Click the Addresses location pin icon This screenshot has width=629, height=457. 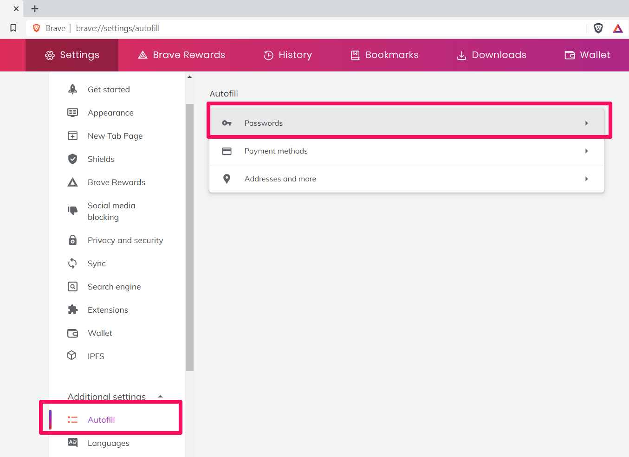click(227, 179)
